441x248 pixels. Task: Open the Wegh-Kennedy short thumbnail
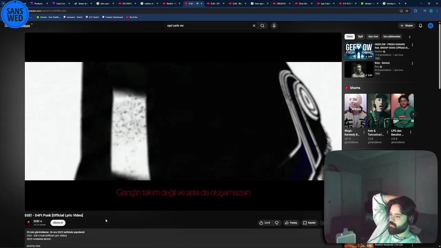click(355, 111)
